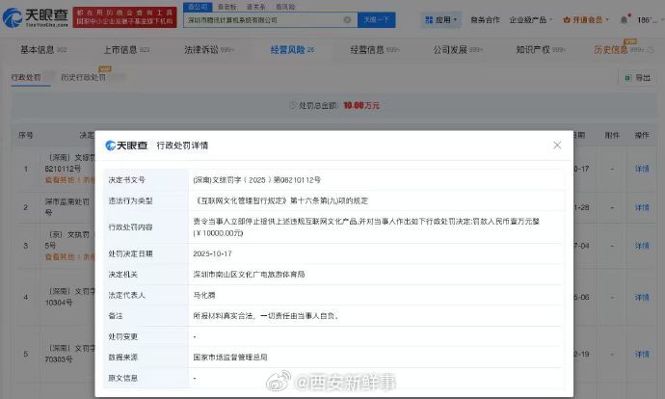Select the 查关系 search tab
Image resolution: width=665 pixels, height=399 pixels.
pos(255,7)
